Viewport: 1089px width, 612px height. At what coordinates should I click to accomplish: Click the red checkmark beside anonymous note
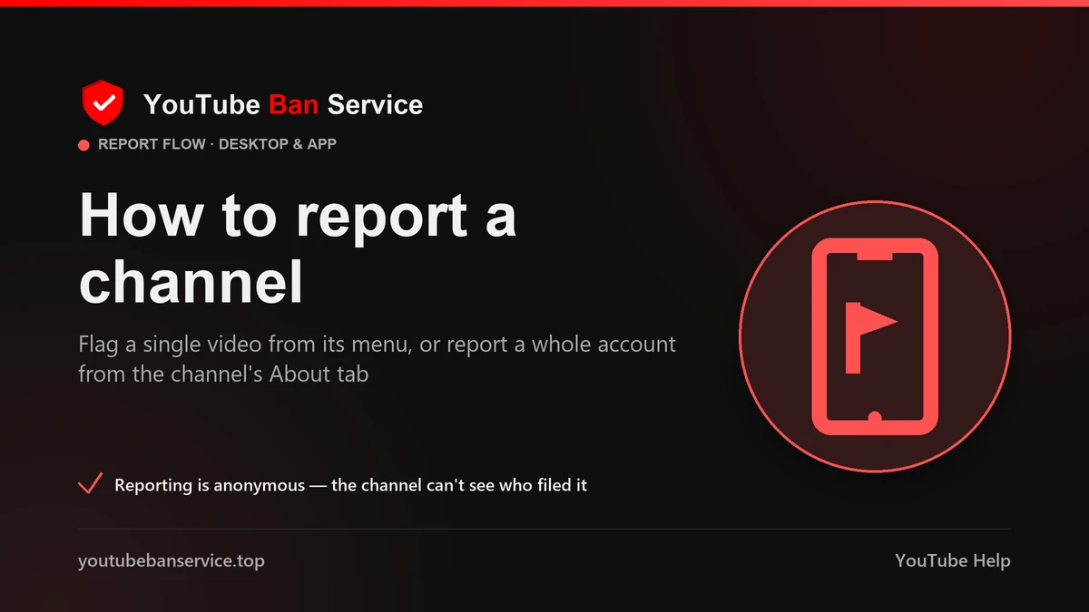click(x=90, y=485)
